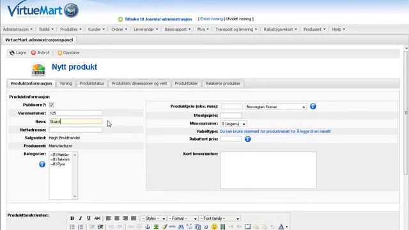Open the Transport og levering menu
The height and width of the screenshot is (230, 409).
236,29
